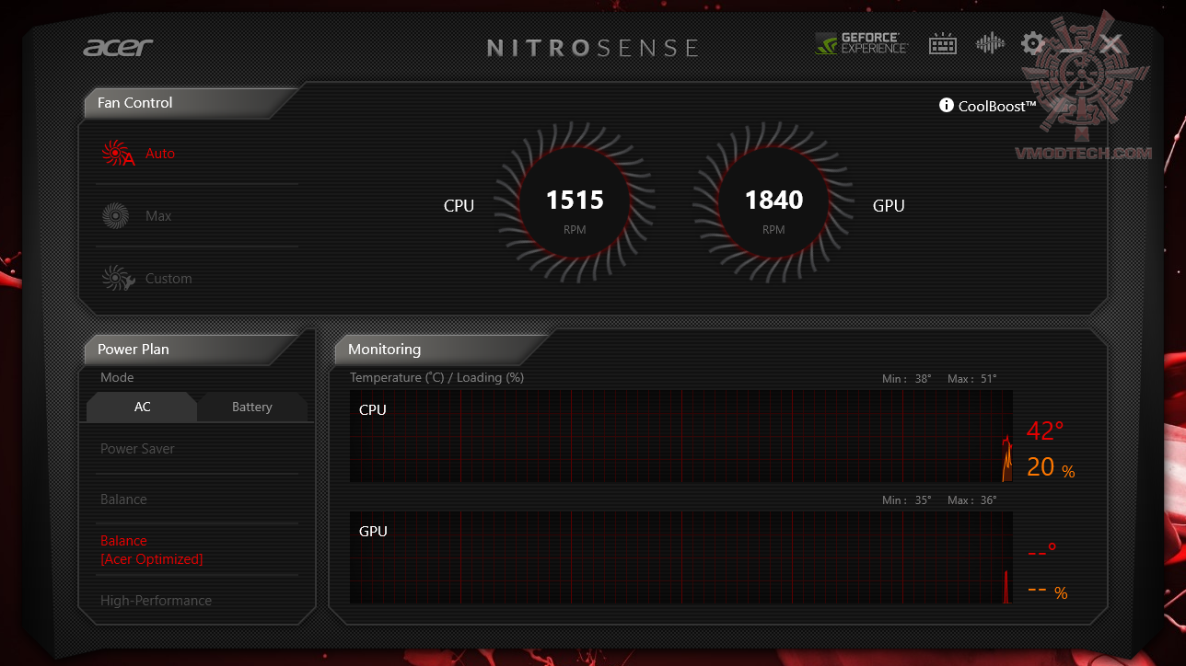Click the NITROSENSE title text
The height and width of the screenshot is (666, 1186).
(593, 48)
